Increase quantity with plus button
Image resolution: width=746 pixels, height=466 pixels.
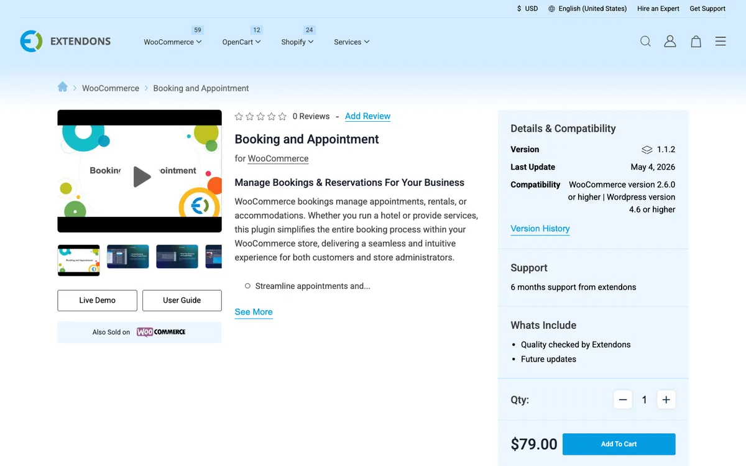[666, 400]
